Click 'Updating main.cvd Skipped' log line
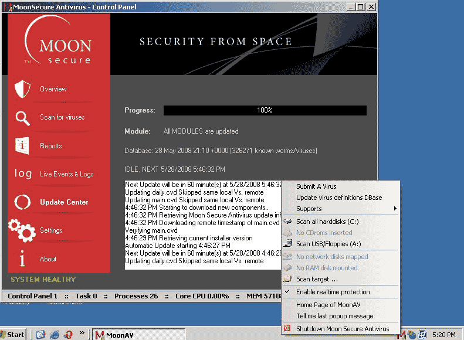This screenshot has height=340, width=464. pos(194,199)
